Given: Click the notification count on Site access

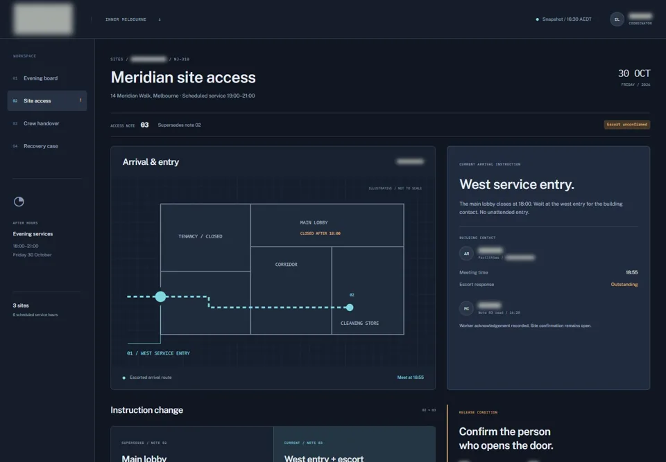Looking at the screenshot, I should tap(80, 100).
